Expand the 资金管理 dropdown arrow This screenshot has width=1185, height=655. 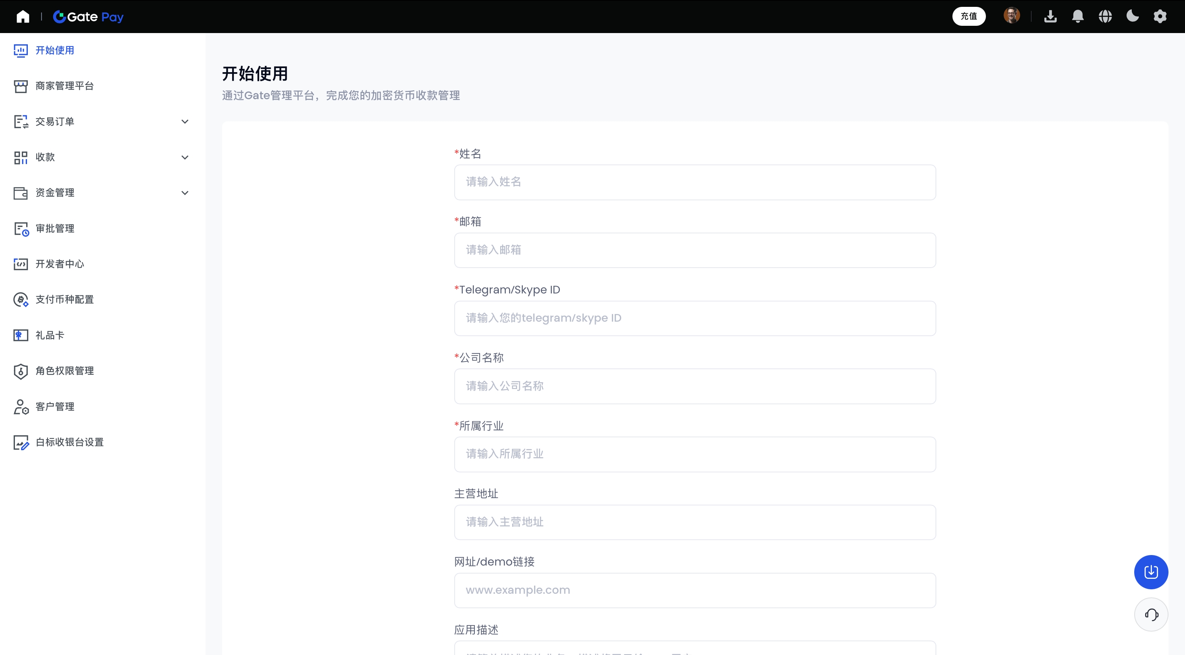coord(185,193)
